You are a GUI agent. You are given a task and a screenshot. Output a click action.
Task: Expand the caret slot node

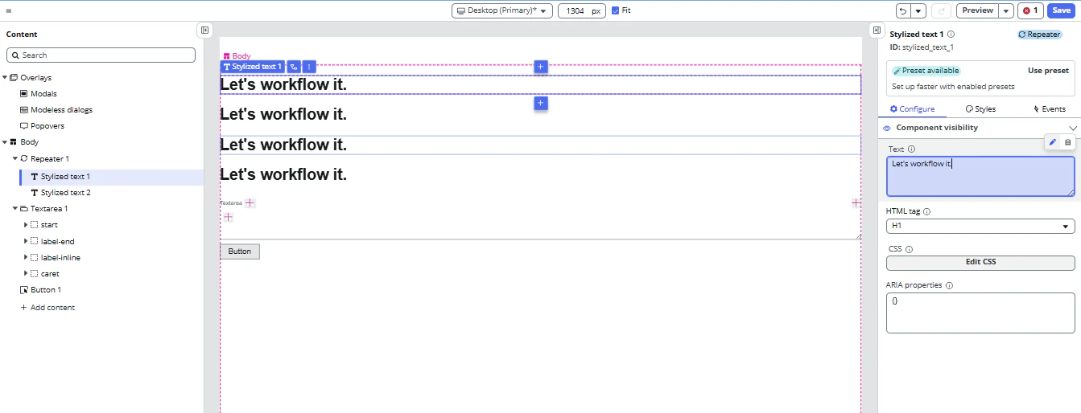(25, 274)
